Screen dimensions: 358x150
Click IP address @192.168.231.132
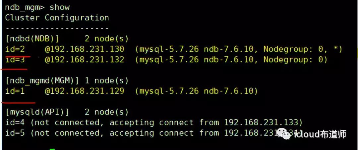85,60
